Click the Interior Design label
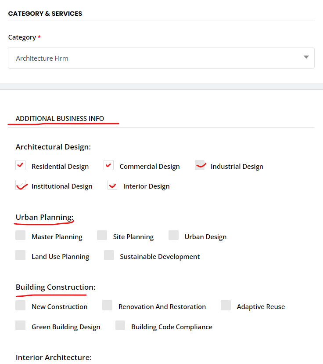Viewport: 323px width, 364px height. tap(147, 186)
